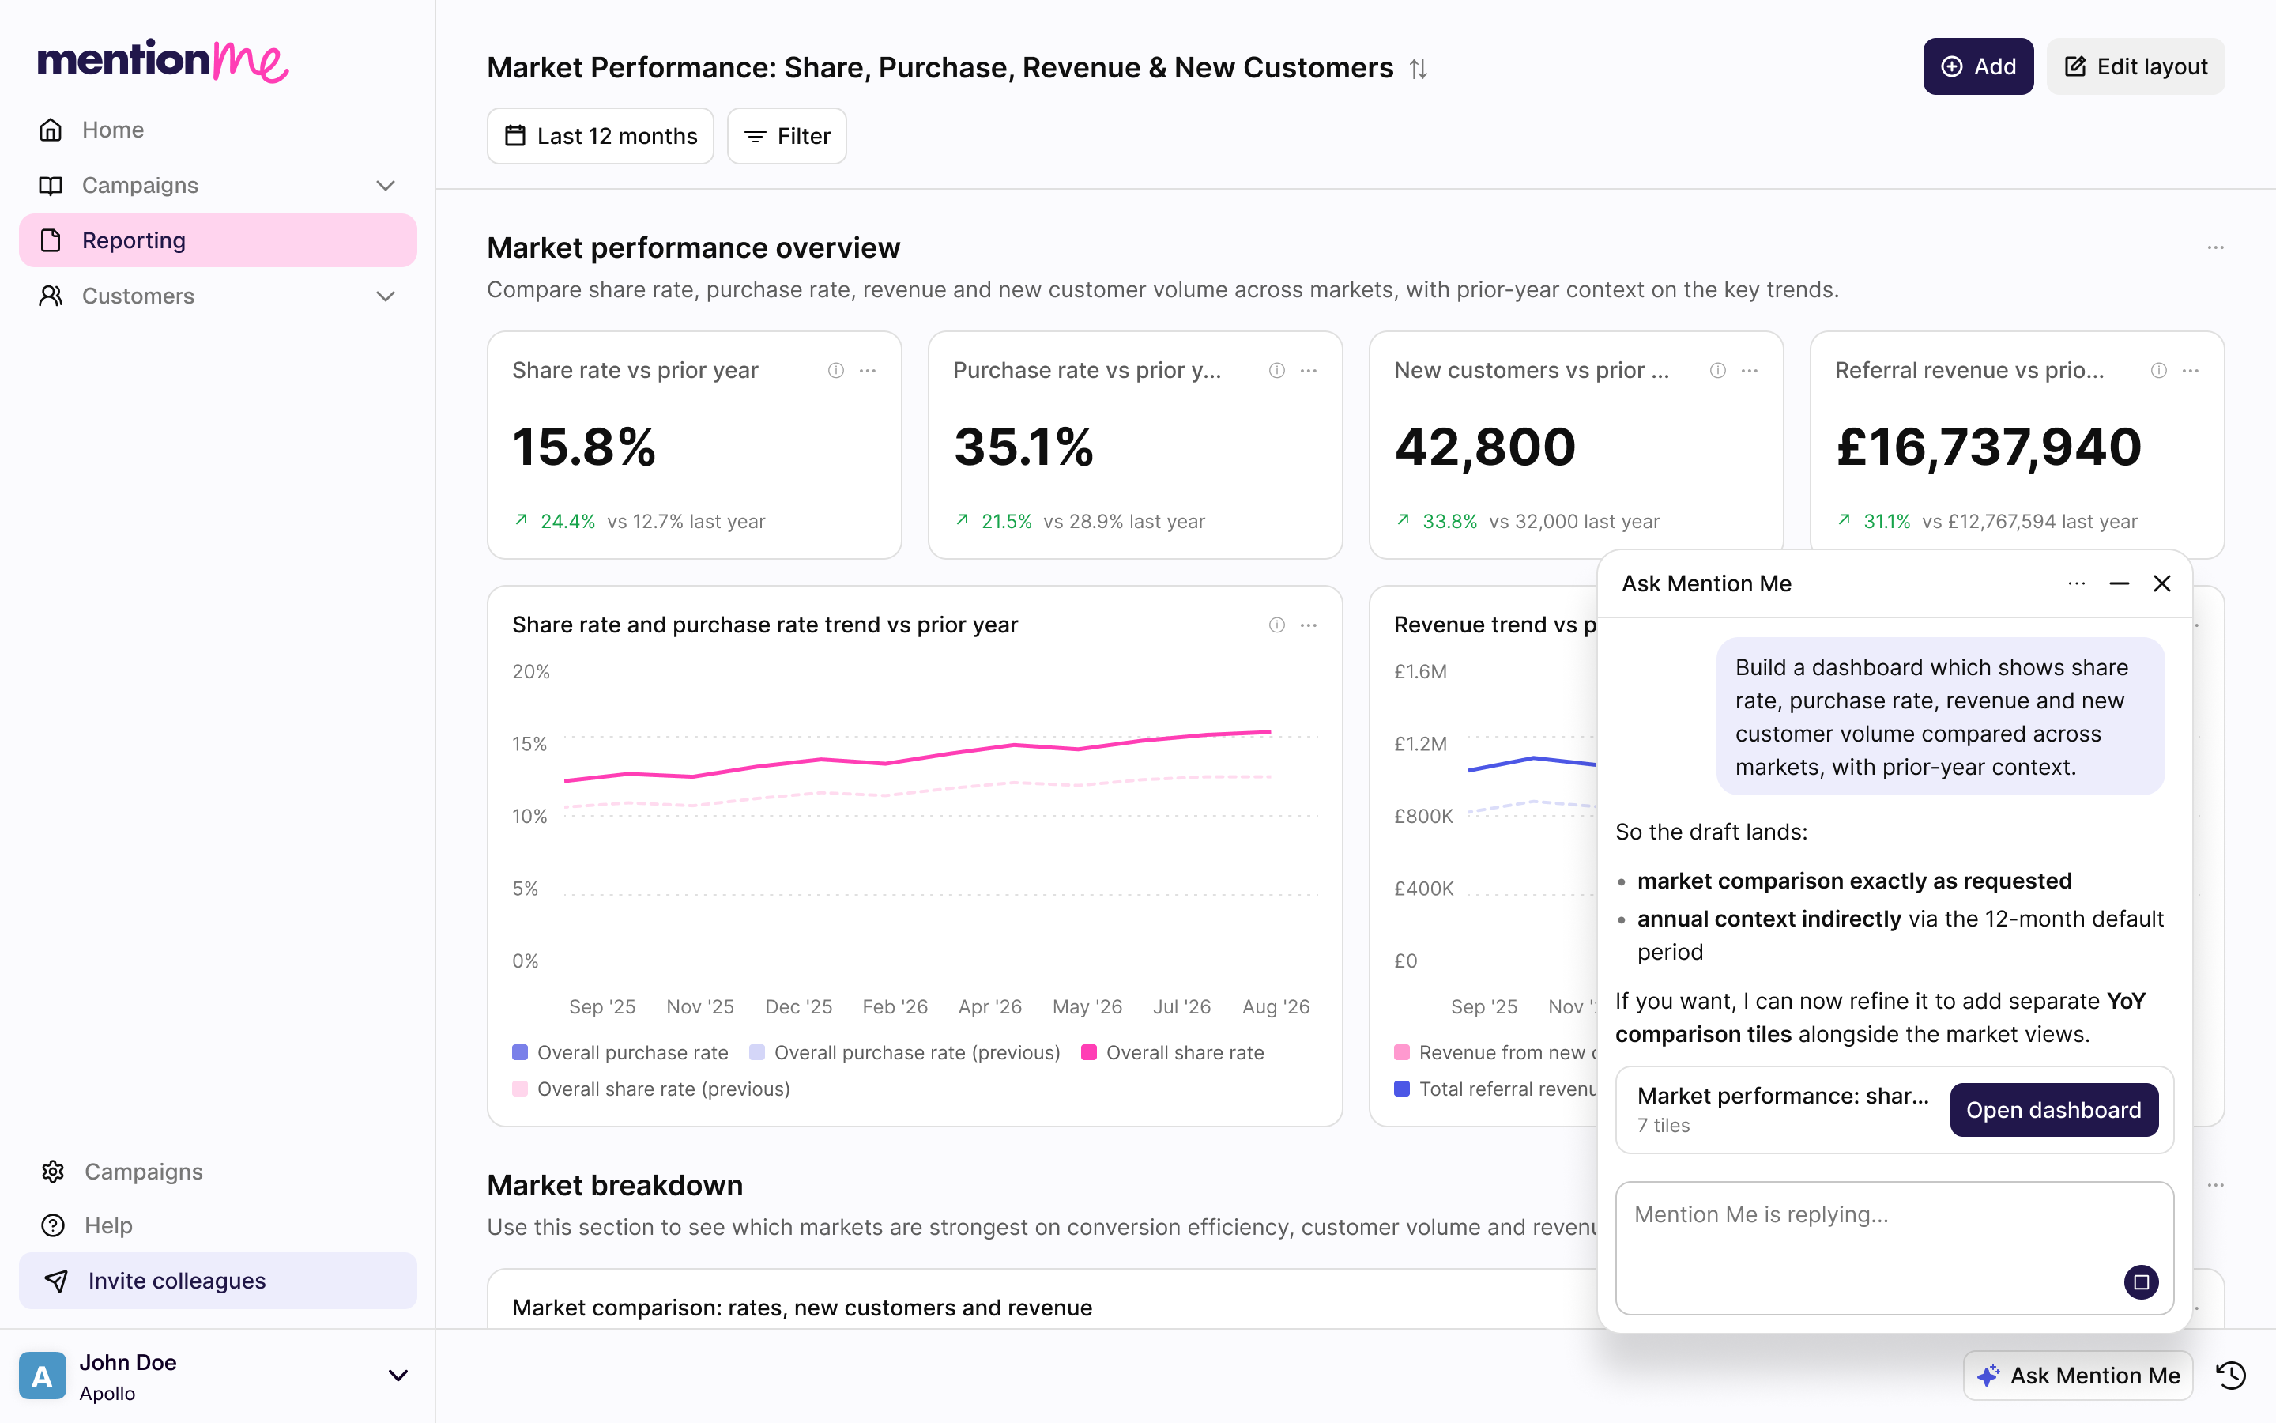Toggle Overall share rate legend series
This screenshot has width=2276, height=1423.
1173,1052
